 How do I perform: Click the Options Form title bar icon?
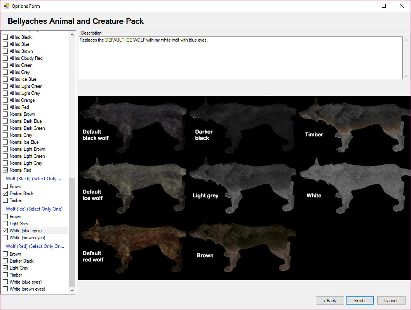[x=6, y=6]
